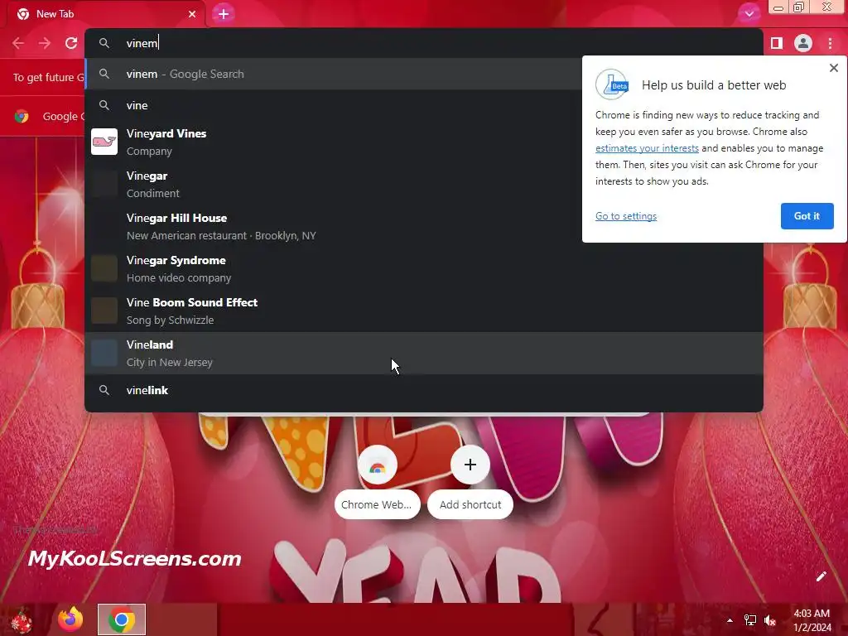Click the network tray icon
848x636 pixels.
coord(750,620)
